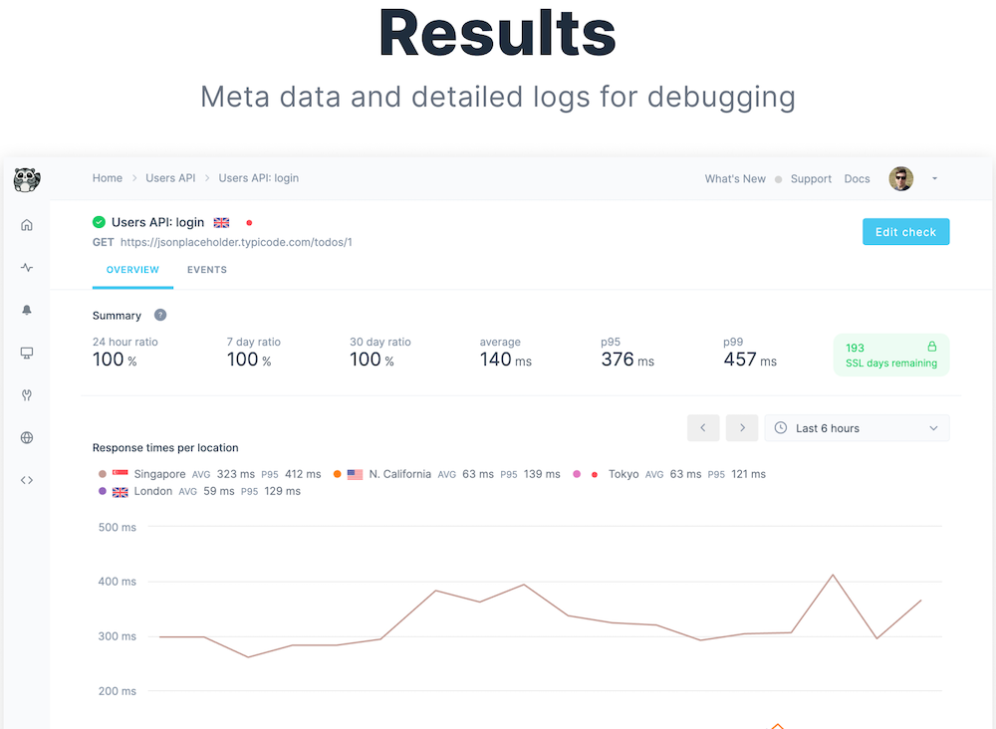The image size is (996, 729).
Task: Click the panda logo in sidebar
Action: tap(27, 179)
